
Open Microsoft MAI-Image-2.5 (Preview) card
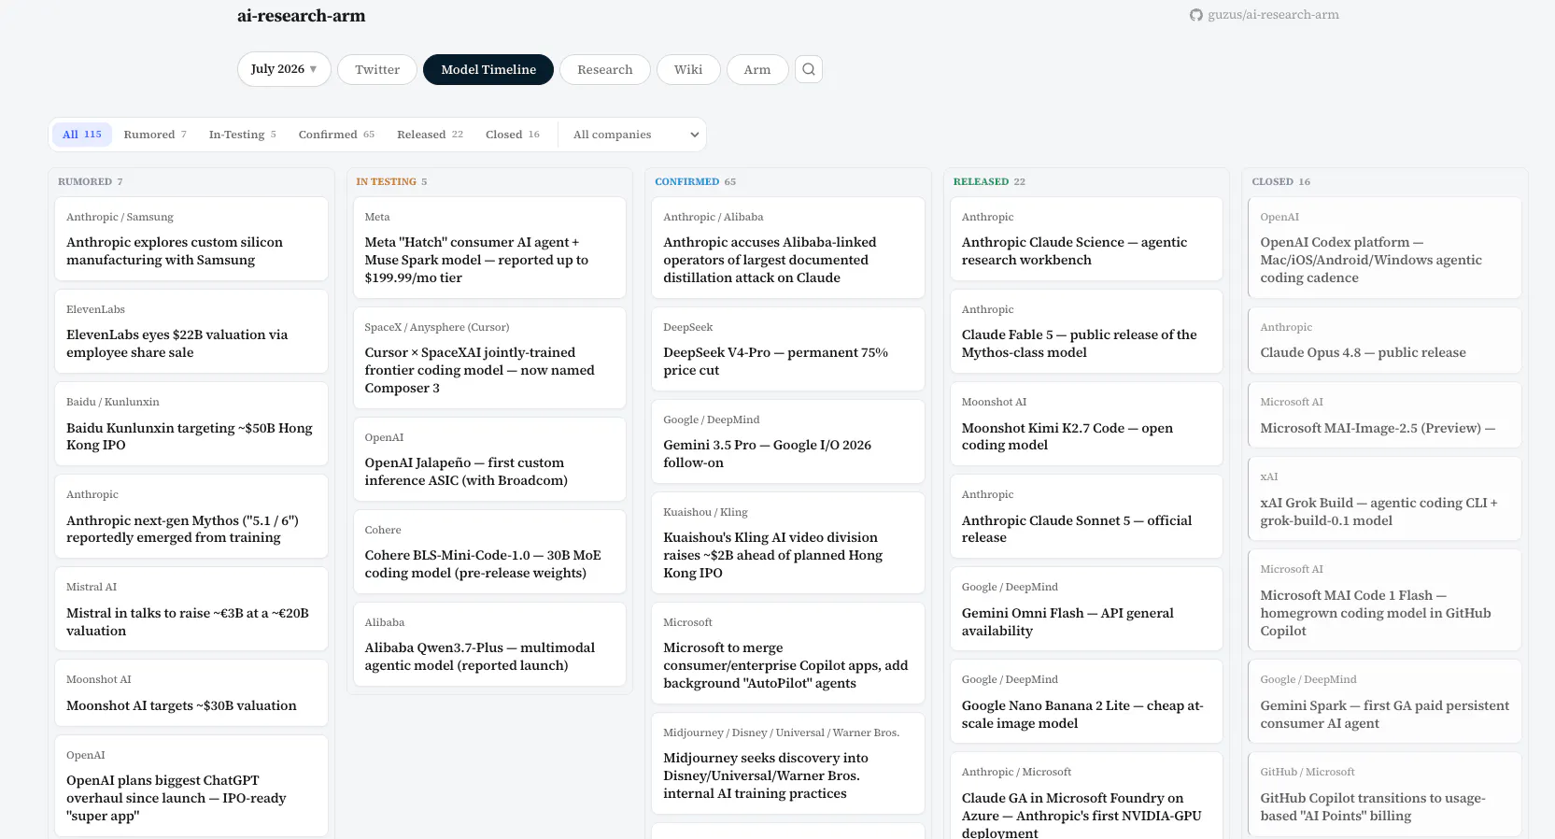1385,415
